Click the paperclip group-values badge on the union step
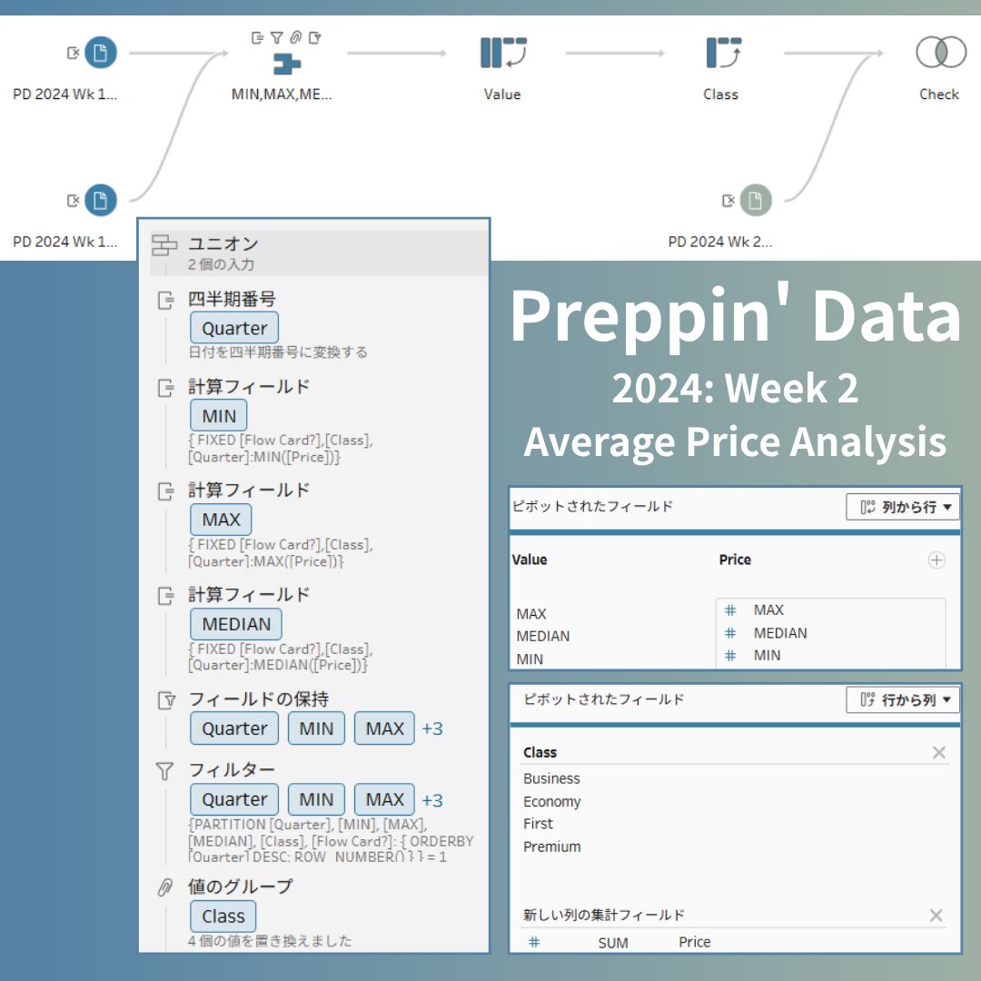This screenshot has height=981, width=981. [295, 36]
